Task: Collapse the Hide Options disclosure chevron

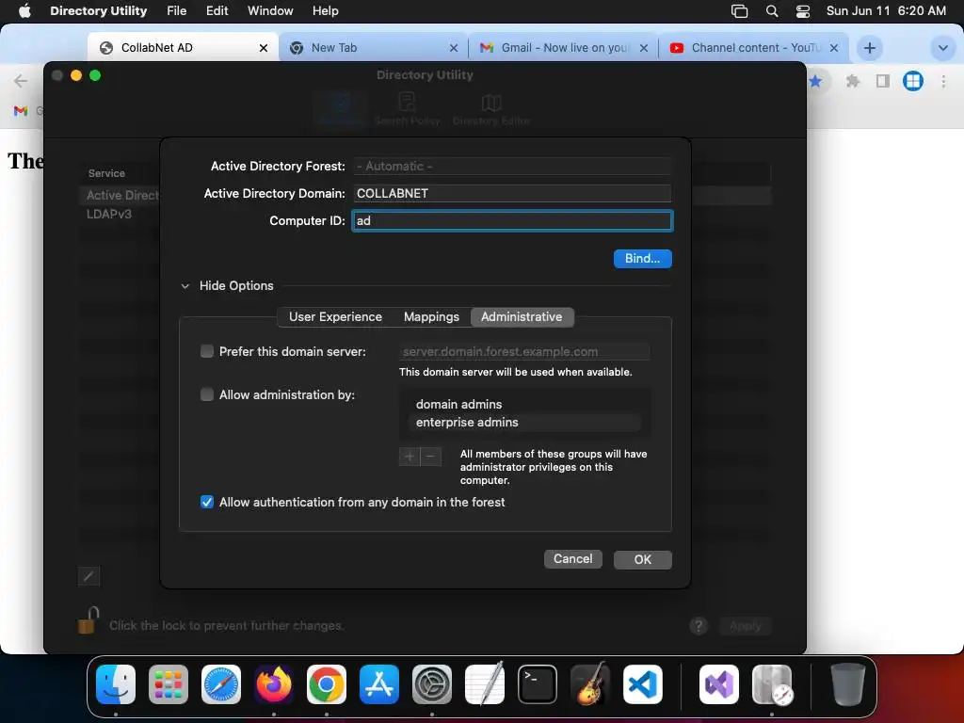Action: pos(185,286)
